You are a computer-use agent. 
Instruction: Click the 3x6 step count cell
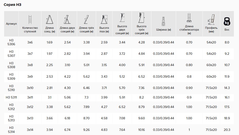30,42
